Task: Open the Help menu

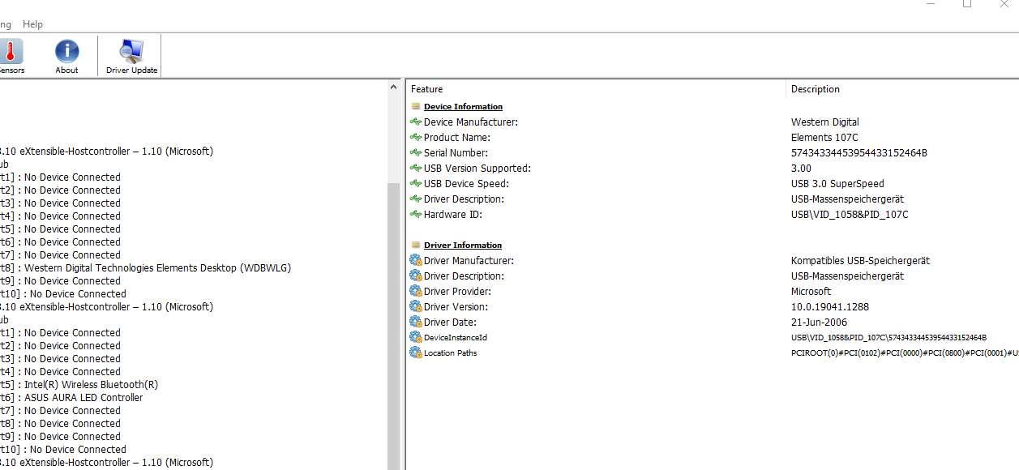Action: click(32, 24)
